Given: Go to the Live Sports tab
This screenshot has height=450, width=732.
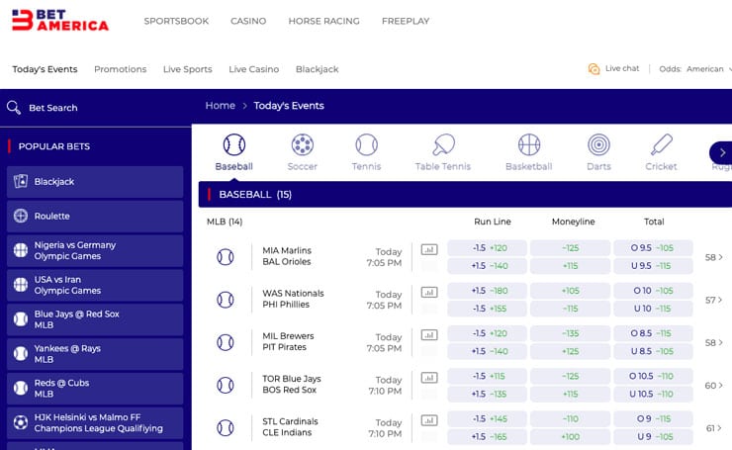Looking at the screenshot, I should tap(188, 69).
